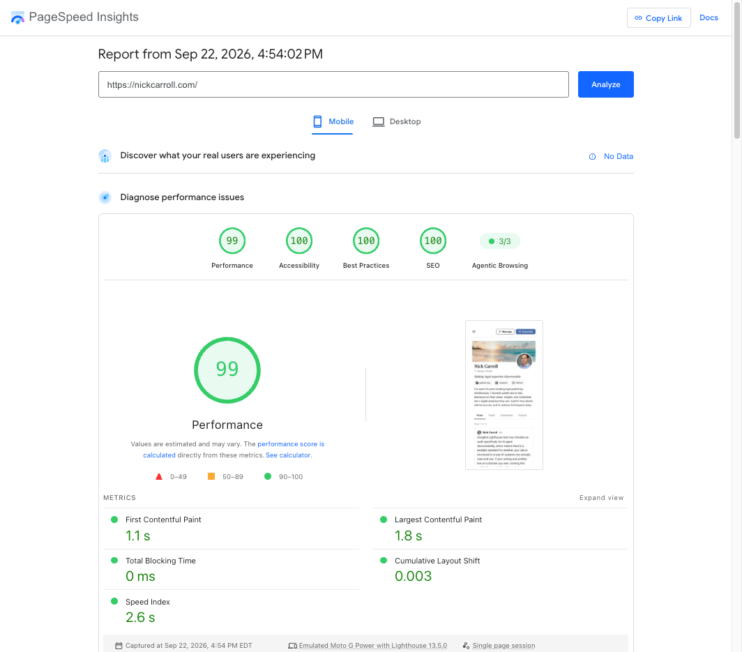This screenshot has height=652, width=742.
Task: Click the orange square 50–89 legend icon
Action: 211,476
